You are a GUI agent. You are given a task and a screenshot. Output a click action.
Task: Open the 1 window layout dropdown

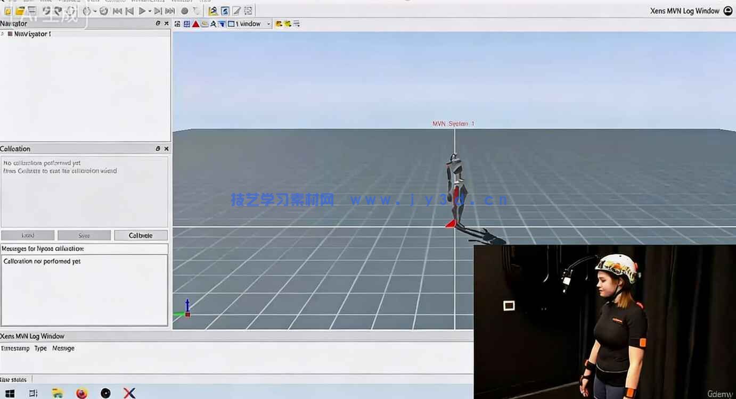click(x=268, y=24)
